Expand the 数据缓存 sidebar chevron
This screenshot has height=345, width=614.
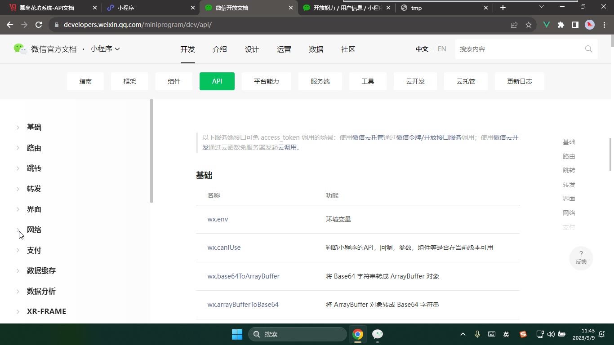18,271
